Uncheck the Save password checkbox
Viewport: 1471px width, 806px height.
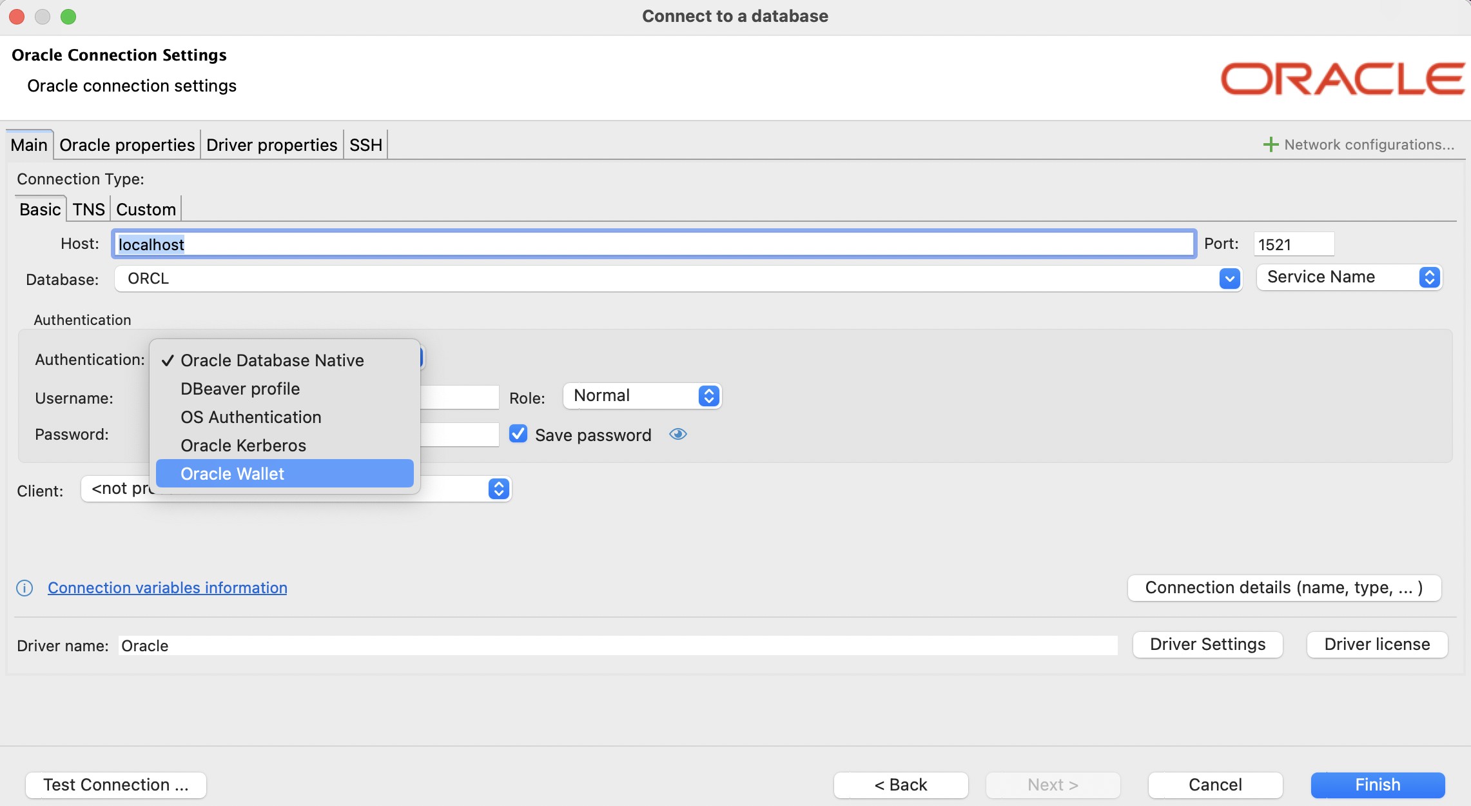click(518, 434)
